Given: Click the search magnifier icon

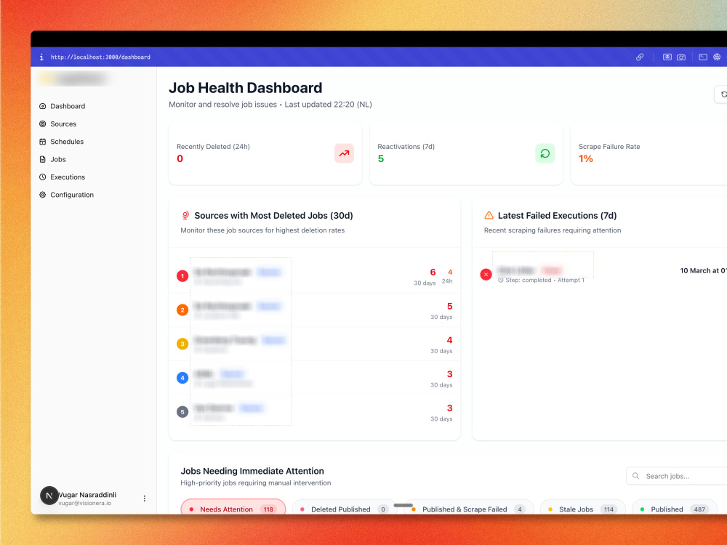Looking at the screenshot, I should pyautogui.click(x=635, y=476).
